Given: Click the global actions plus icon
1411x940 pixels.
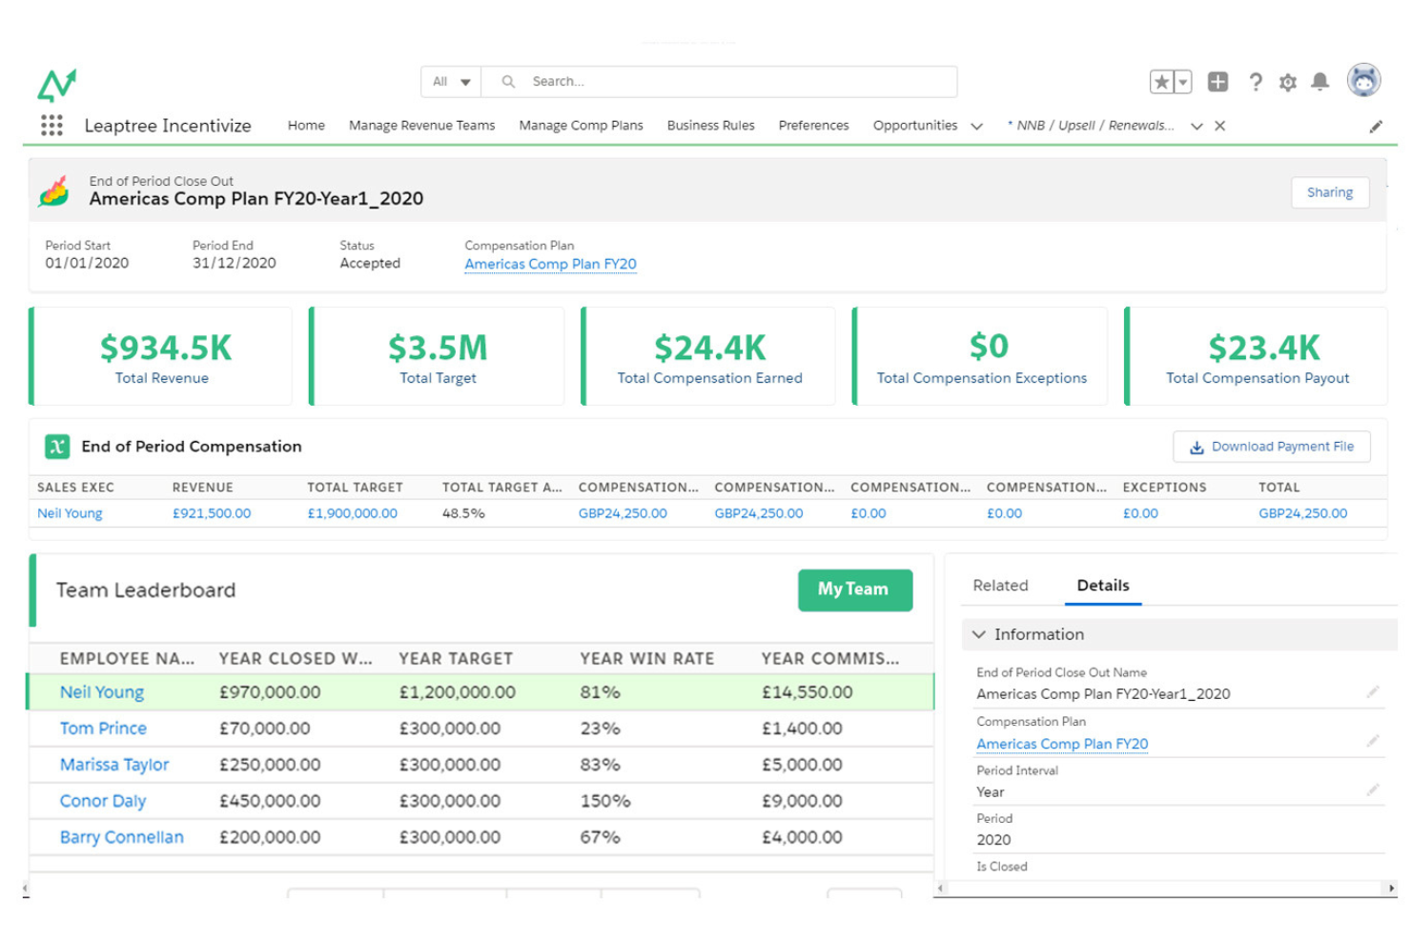Looking at the screenshot, I should [1217, 82].
